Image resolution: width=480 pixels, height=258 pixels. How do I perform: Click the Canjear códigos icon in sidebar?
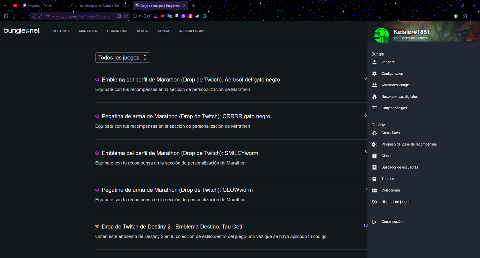[x=374, y=108]
